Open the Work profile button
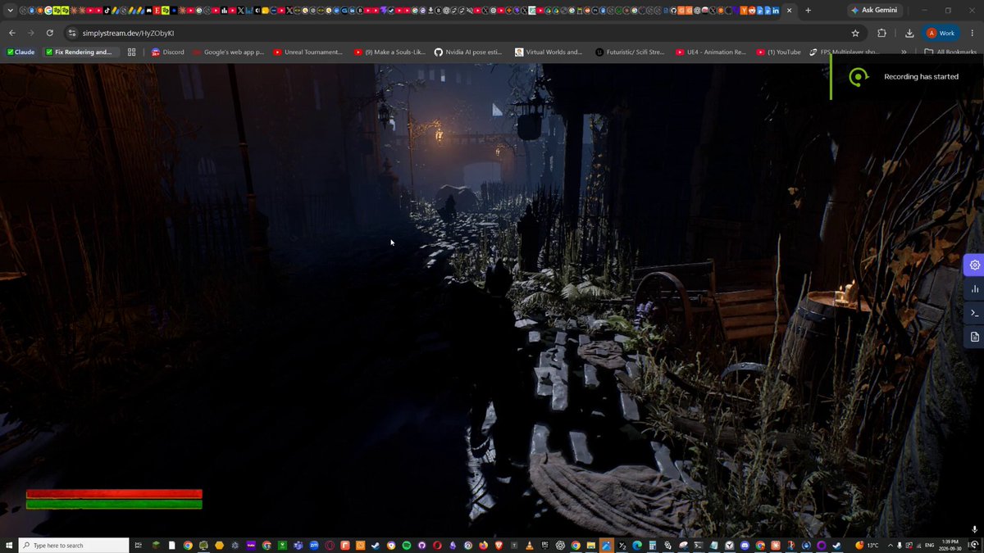The image size is (984, 553). click(x=941, y=33)
